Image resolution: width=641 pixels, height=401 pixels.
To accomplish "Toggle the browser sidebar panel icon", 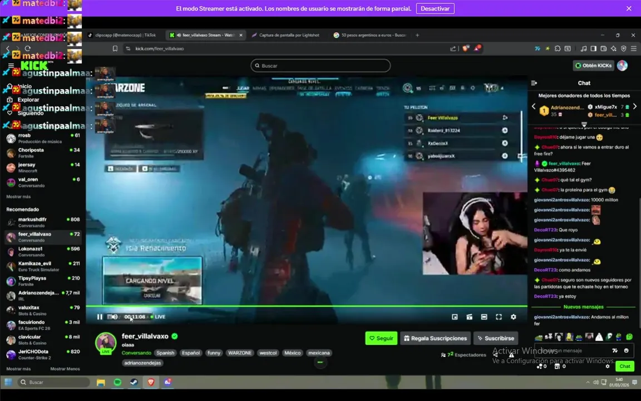I will pyautogui.click(x=594, y=48).
